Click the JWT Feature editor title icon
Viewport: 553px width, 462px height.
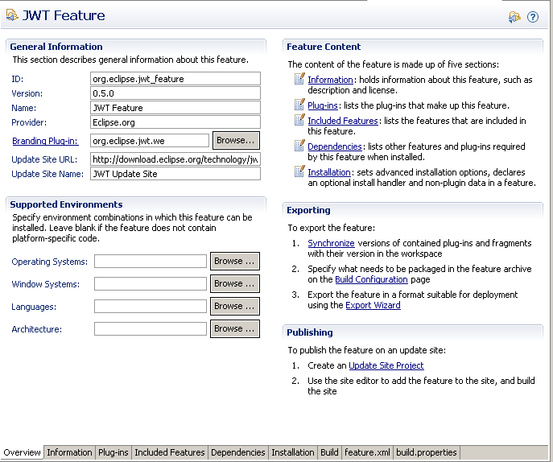[12, 15]
